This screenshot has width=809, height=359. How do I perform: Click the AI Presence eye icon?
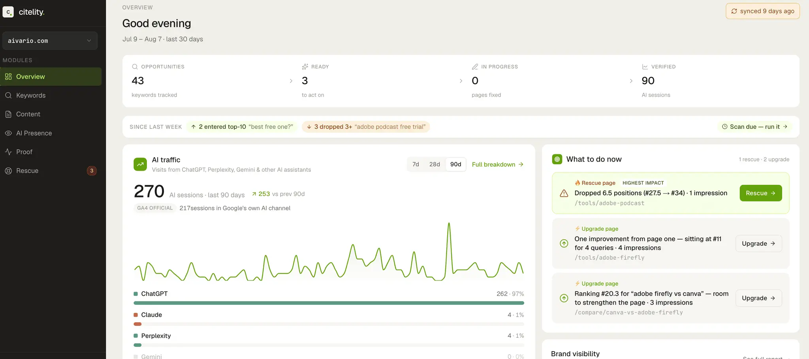pyautogui.click(x=8, y=133)
